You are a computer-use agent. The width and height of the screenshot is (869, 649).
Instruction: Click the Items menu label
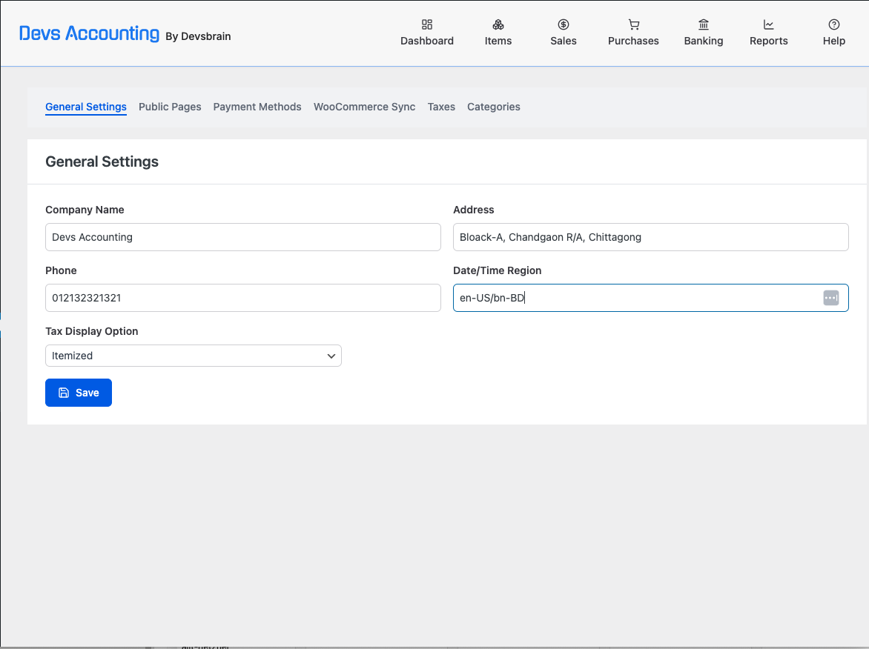(x=498, y=41)
